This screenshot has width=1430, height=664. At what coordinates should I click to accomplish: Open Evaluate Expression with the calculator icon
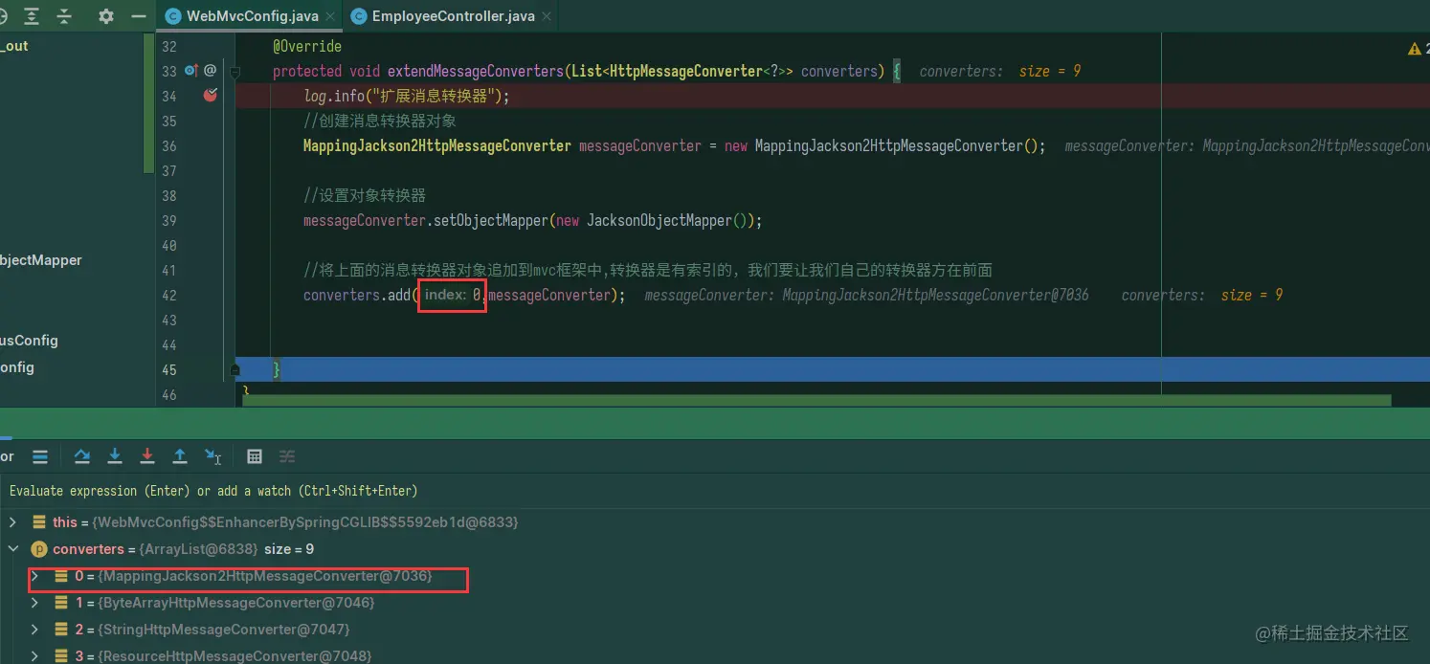pyautogui.click(x=255, y=456)
